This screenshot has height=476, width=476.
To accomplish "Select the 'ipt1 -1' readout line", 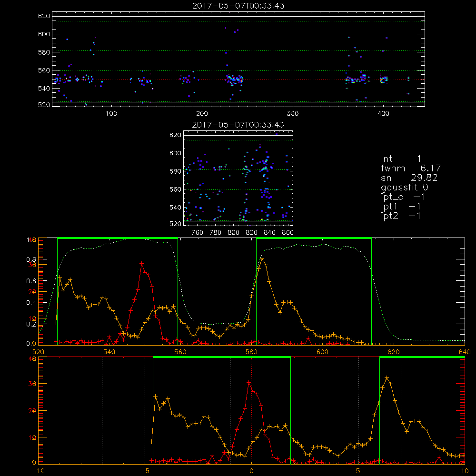I will coord(401,207).
